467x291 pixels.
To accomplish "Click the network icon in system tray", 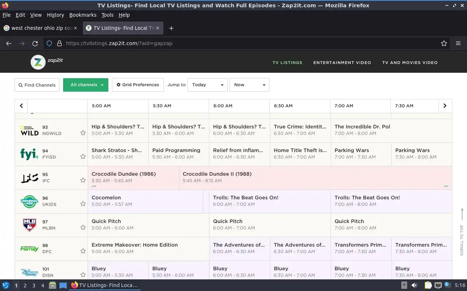I will pyautogui.click(x=438, y=285).
